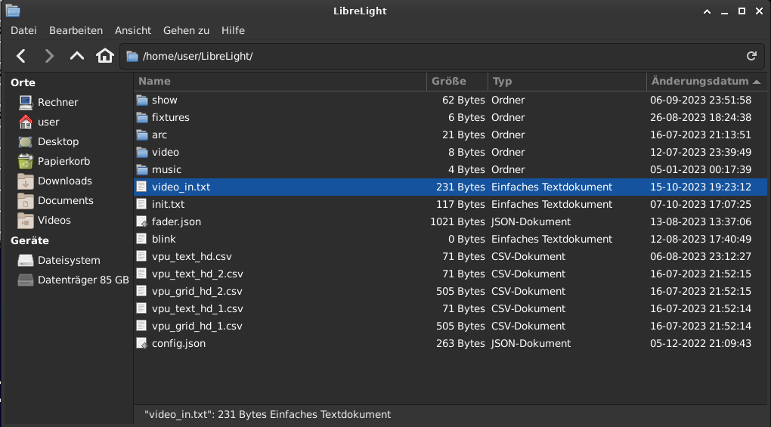Click the back navigation arrow

point(21,56)
